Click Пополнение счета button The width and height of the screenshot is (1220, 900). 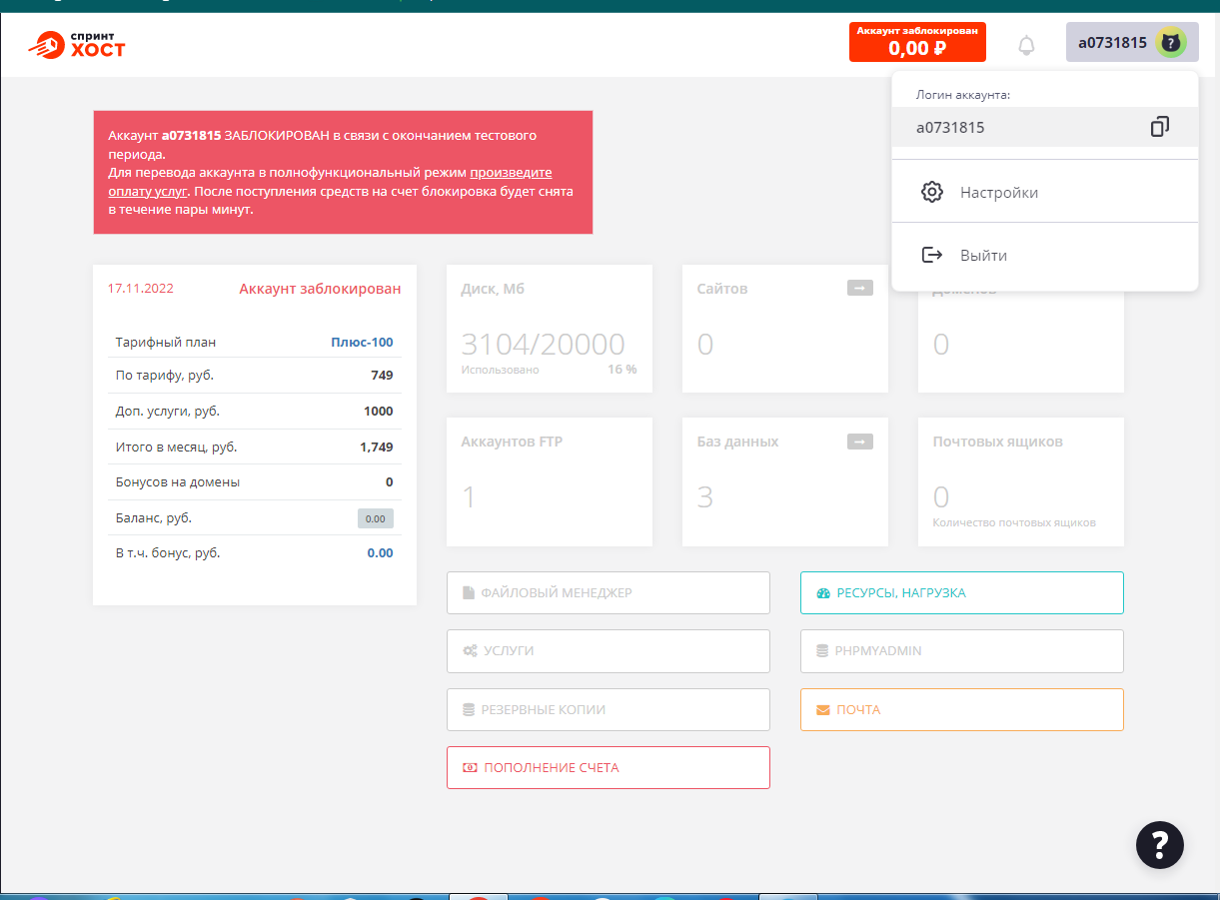point(608,767)
